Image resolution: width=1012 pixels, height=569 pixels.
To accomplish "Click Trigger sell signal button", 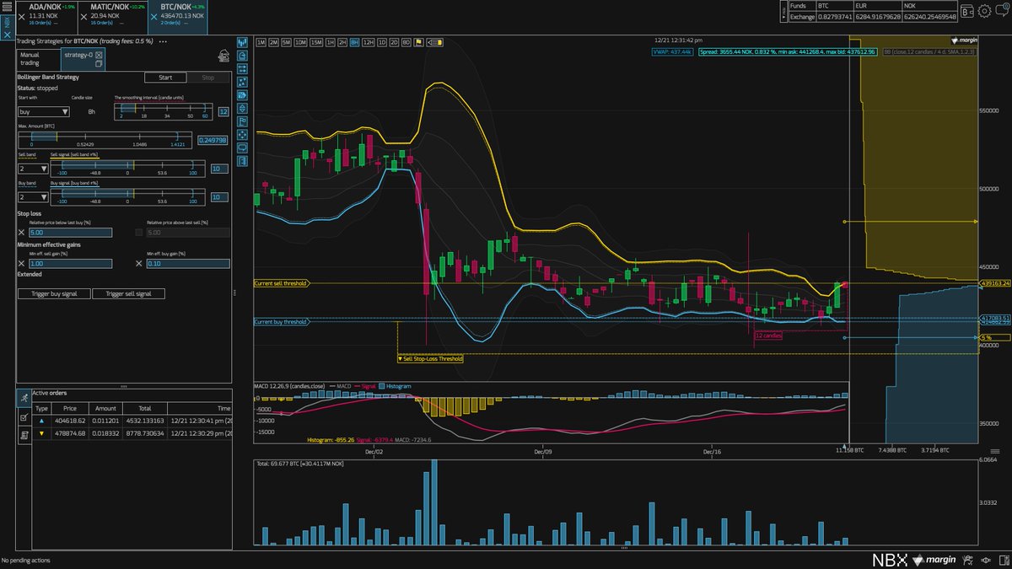I will click(129, 293).
